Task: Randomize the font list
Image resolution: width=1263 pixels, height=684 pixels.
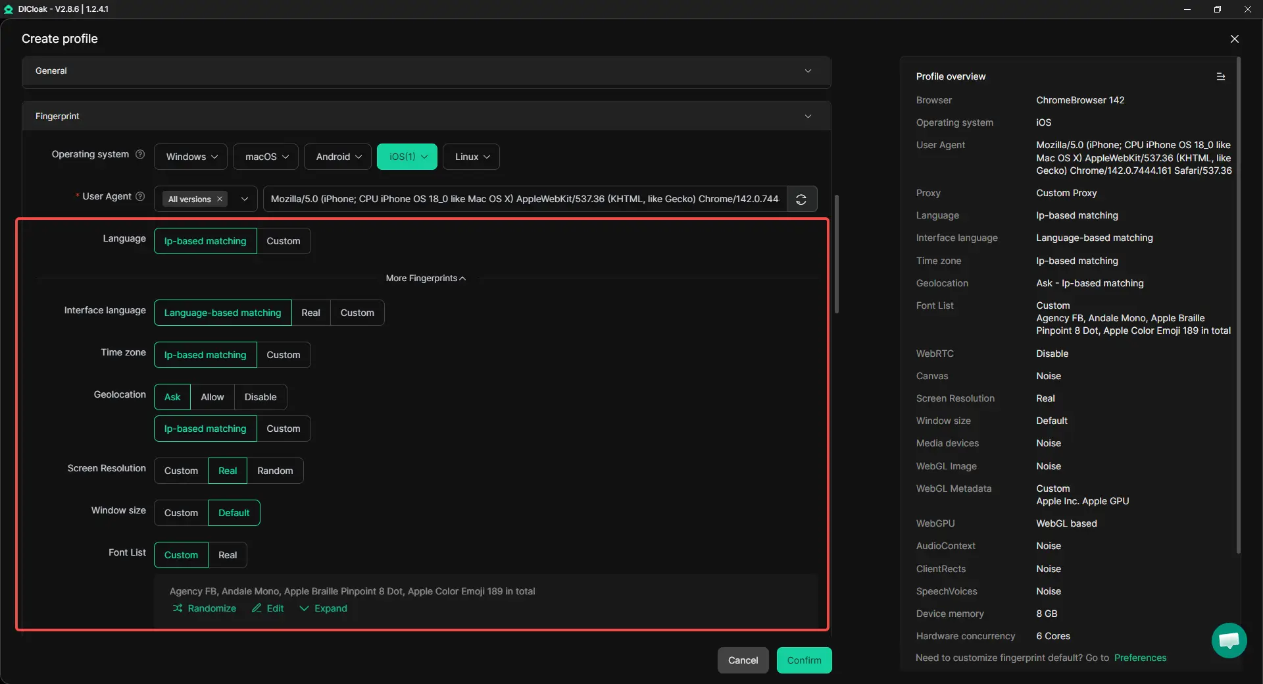Action: click(205, 608)
